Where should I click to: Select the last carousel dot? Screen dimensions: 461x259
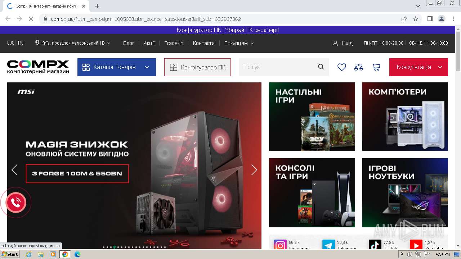[x=165, y=247]
